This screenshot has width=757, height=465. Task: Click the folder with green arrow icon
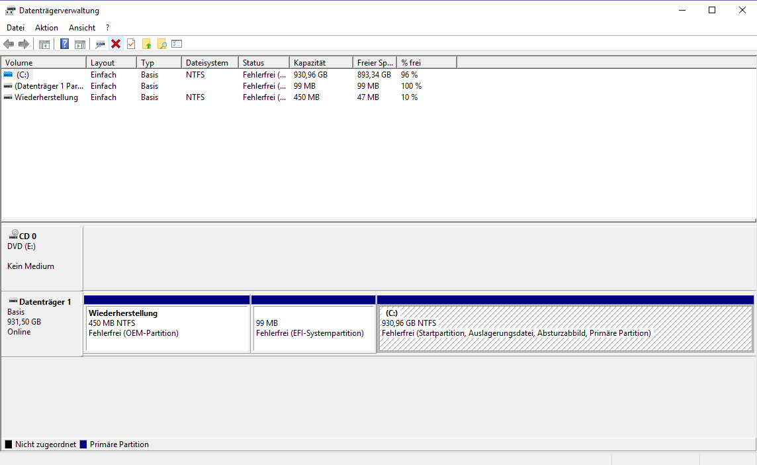pyautogui.click(x=146, y=44)
